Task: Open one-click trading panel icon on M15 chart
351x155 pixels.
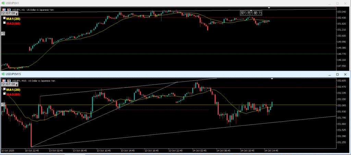Action: (x=4, y=81)
